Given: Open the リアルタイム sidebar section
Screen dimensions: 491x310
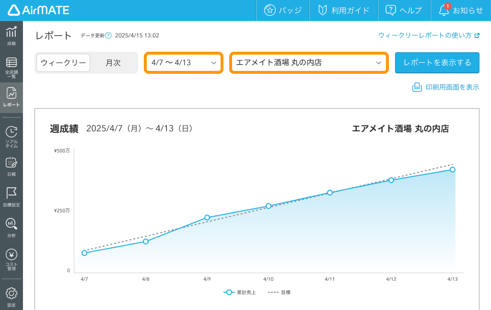Looking at the screenshot, I should click(x=12, y=137).
